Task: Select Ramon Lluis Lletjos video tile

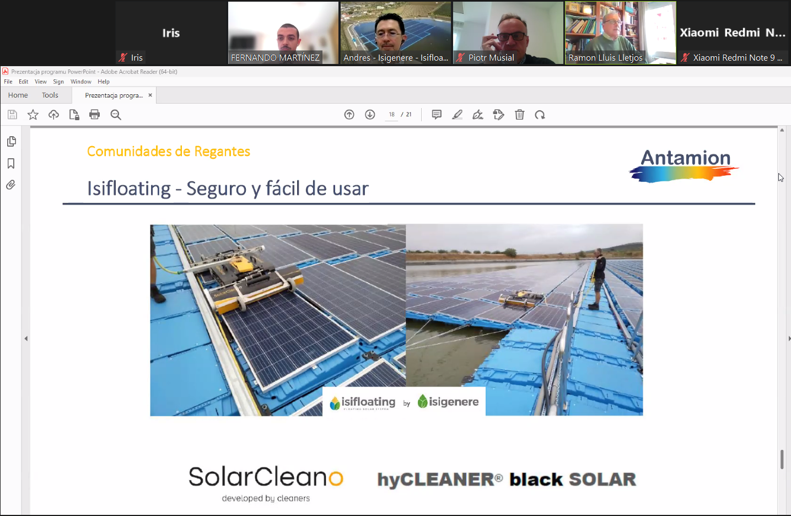Action: click(621, 33)
